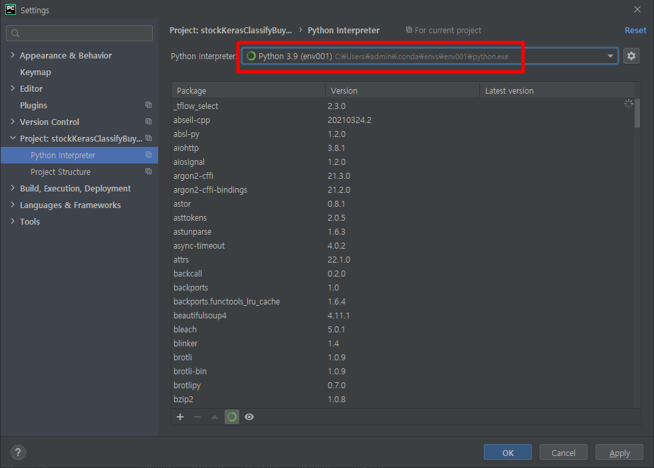The width and height of the screenshot is (654, 468).
Task: Expand the Tools settings group
Action: (13, 221)
